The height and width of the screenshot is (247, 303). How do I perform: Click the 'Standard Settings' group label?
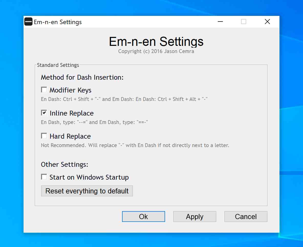[58, 65]
